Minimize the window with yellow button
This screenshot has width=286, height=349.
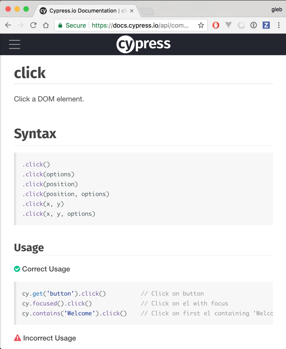click(17, 9)
